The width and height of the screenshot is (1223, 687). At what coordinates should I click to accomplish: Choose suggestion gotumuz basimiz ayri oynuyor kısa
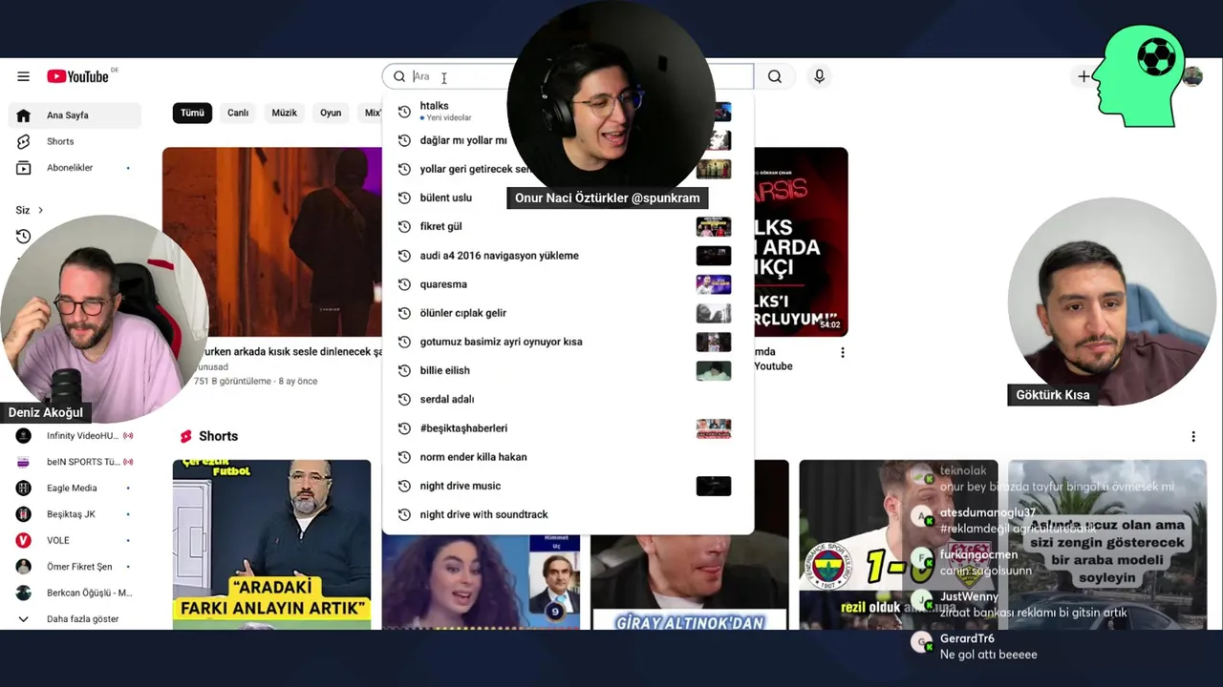(x=568, y=342)
